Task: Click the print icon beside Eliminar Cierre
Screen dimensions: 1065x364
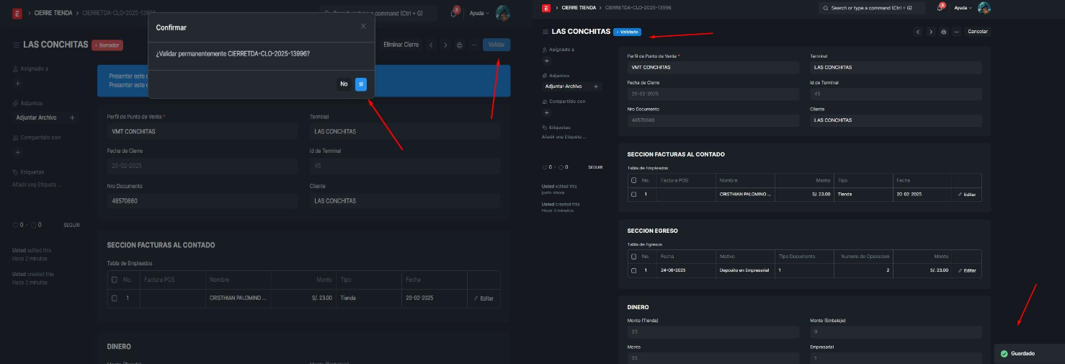Action: [x=459, y=45]
